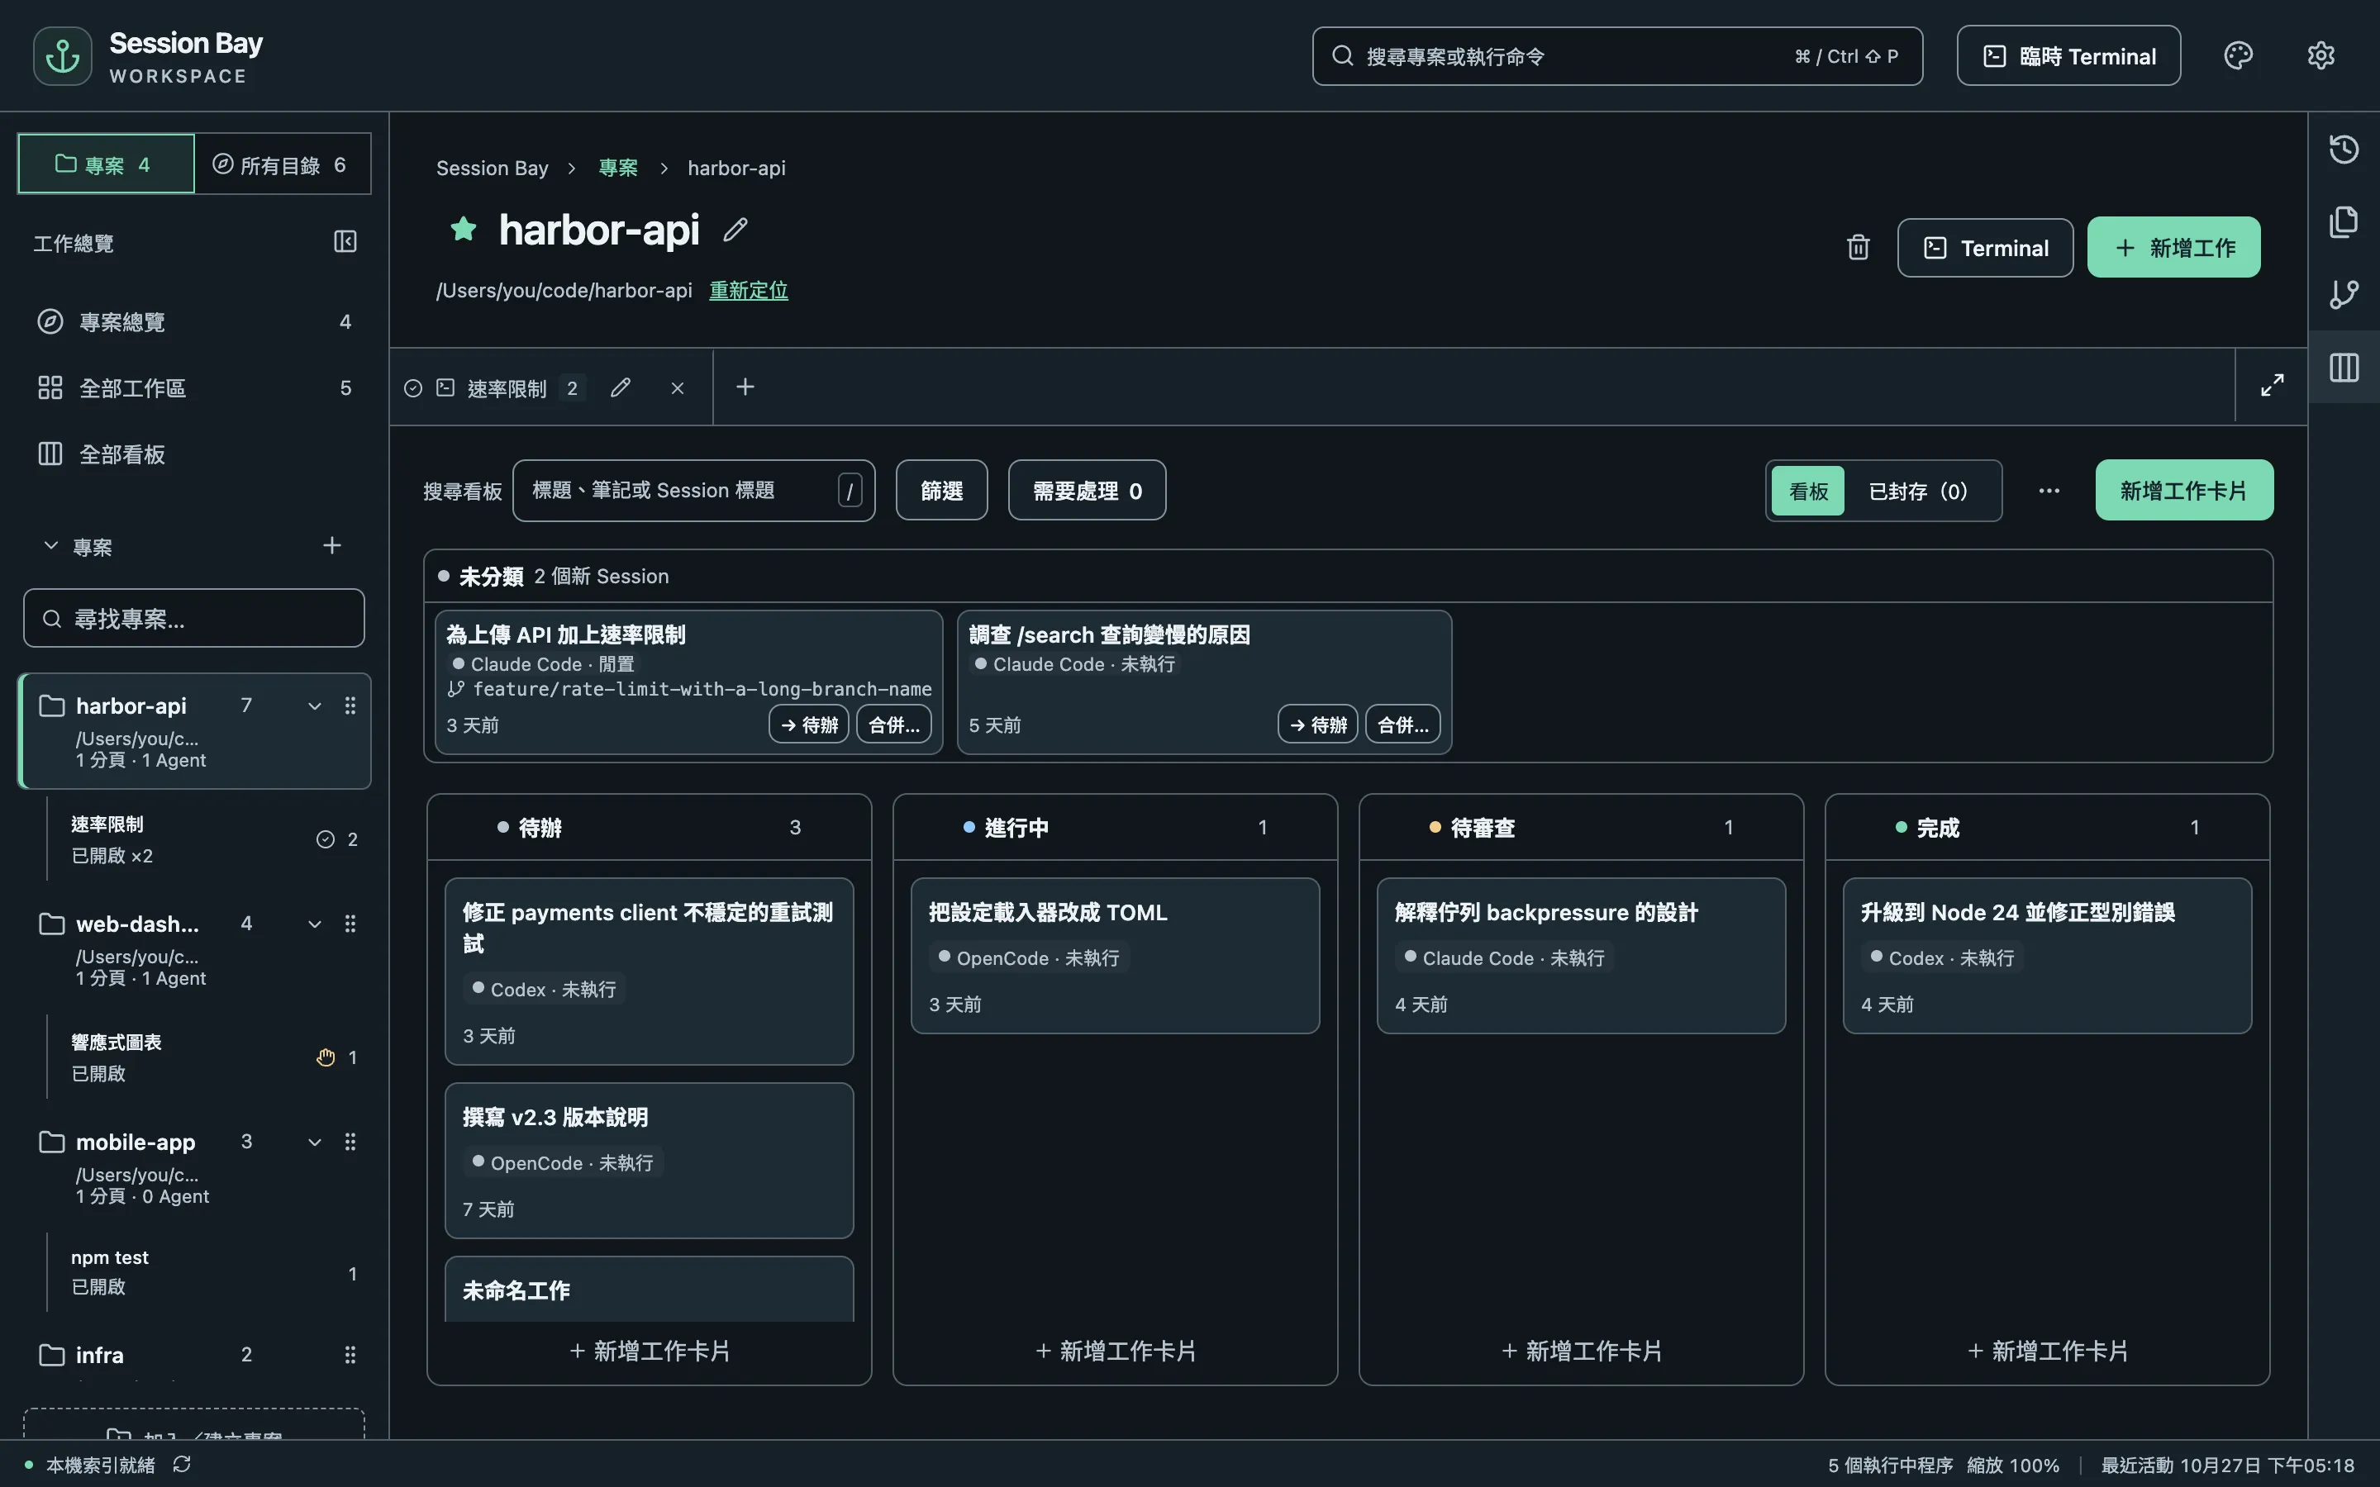Click the drag handle on the infra project

[350, 1354]
